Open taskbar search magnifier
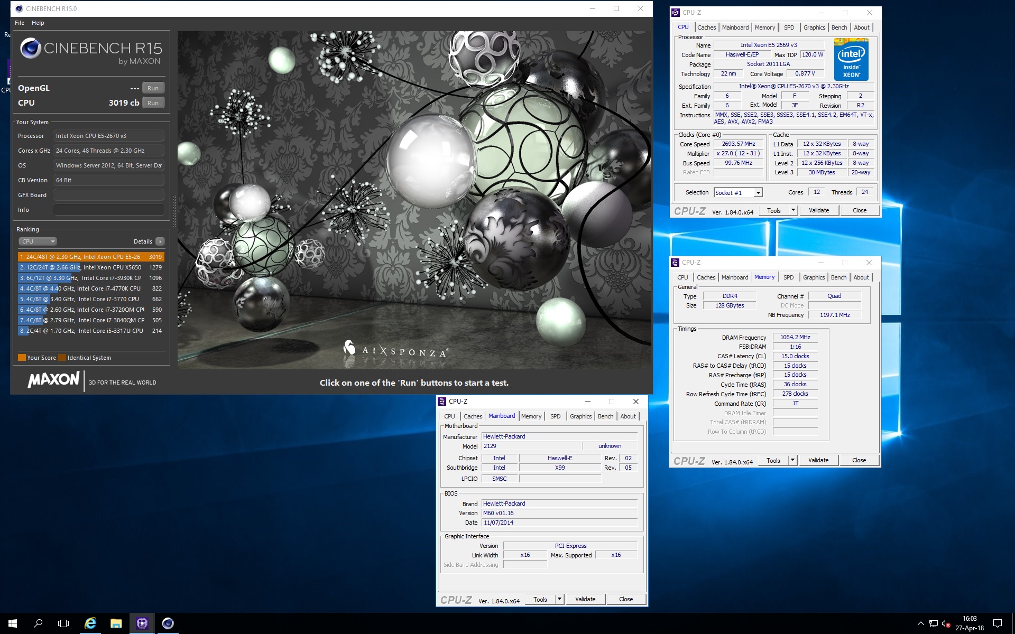The height and width of the screenshot is (634, 1015). pyautogui.click(x=38, y=623)
